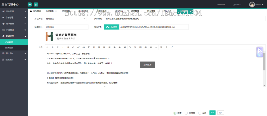Expand the 资源系统 sidebar menu
The height and width of the screenshot is (116, 267).
pyautogui.click(x=14, y=60)
